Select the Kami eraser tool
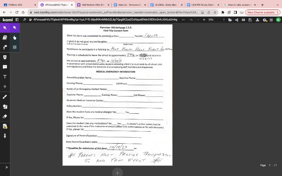 (x=5, y=117)
